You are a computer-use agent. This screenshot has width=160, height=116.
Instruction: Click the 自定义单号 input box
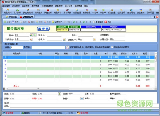pyautogui.click(x=91, y=30)
